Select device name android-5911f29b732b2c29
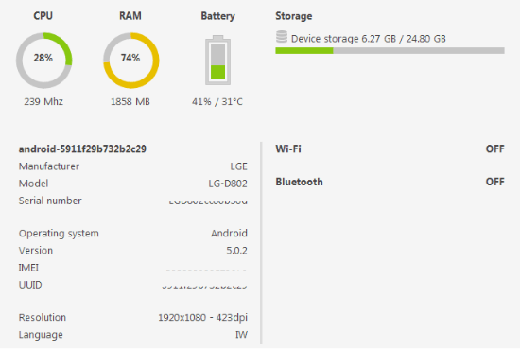 [x=82, y=149]
